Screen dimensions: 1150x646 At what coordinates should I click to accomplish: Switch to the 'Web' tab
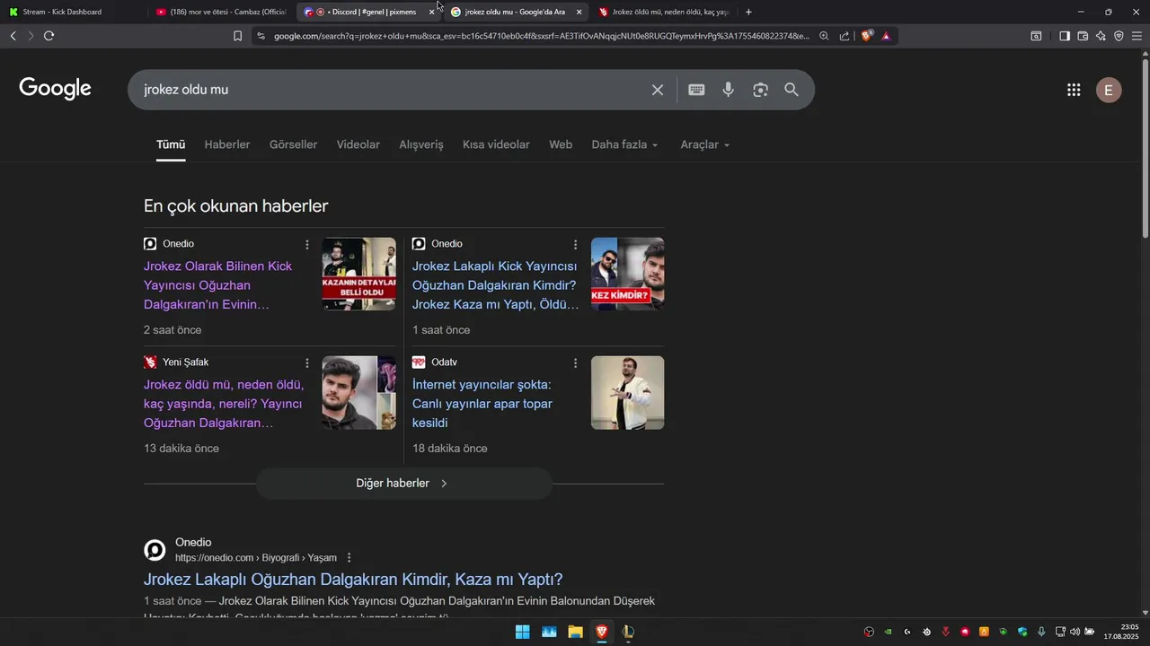coord(561,144)
